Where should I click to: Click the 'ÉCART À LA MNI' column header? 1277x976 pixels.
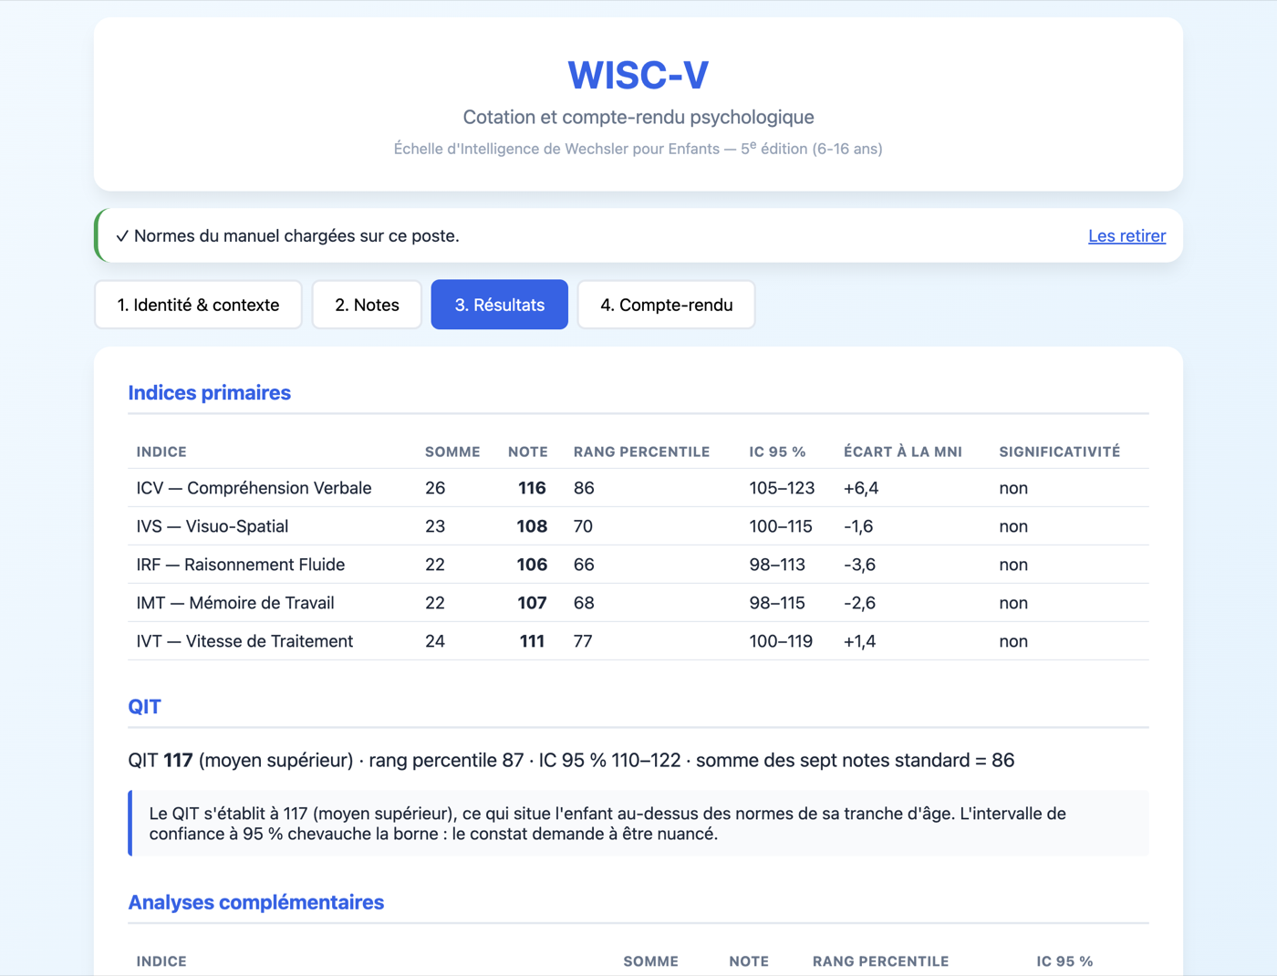click(903, 452)
